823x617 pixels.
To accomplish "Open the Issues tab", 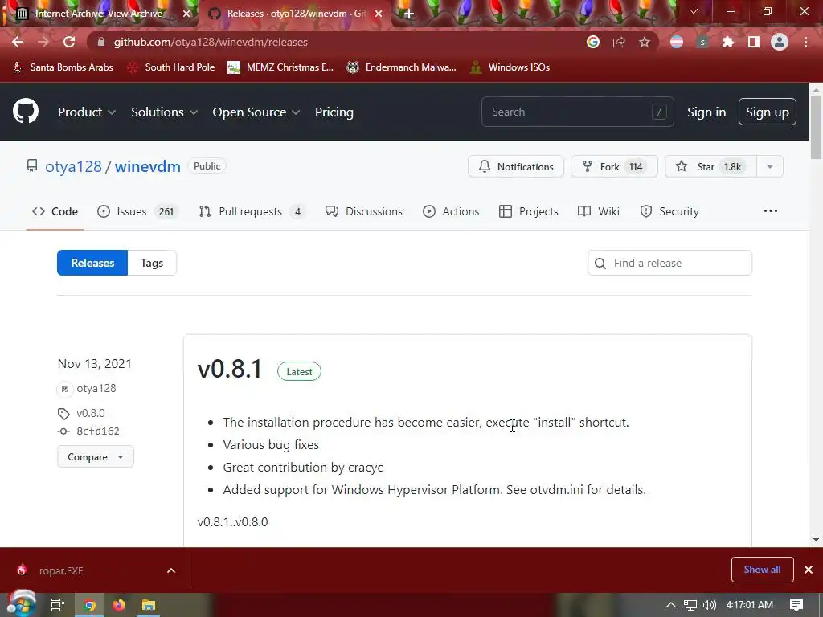I will [x=138, y=211].
